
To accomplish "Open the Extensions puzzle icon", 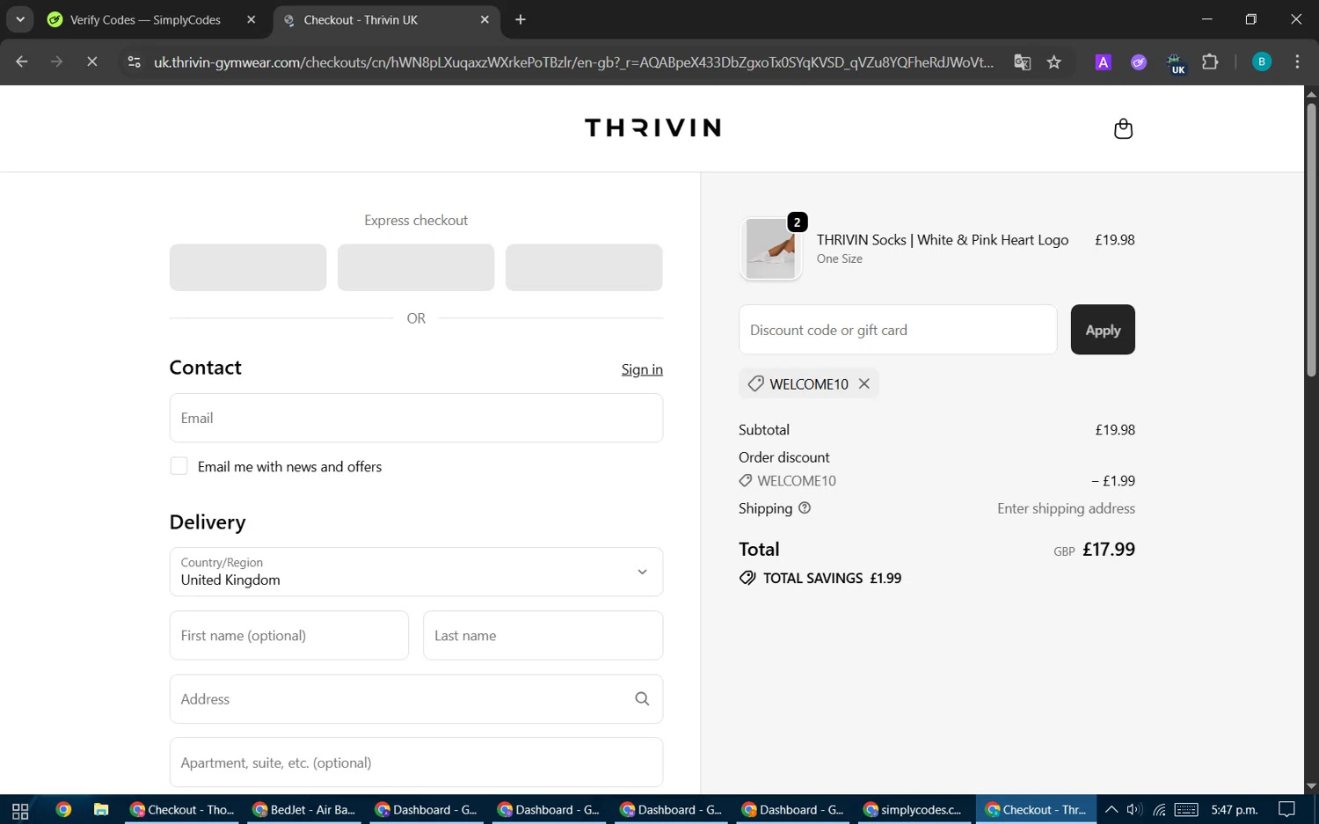I will coord(1210,62).
